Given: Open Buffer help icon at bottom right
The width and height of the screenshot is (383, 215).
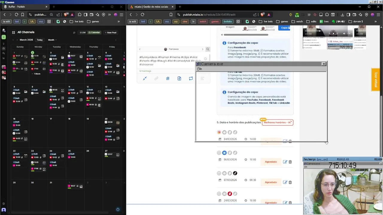Looking at the screenshot, I should point(118,209).
